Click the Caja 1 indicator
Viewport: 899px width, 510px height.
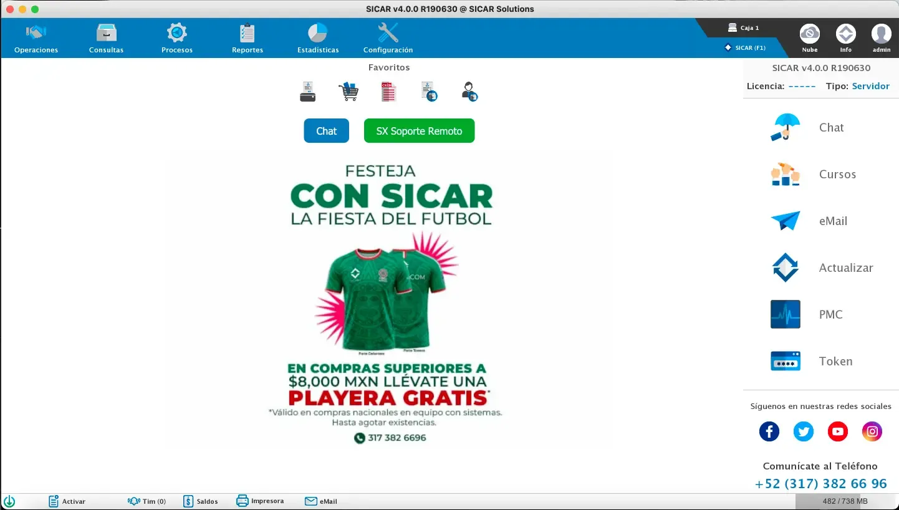(744, 28)
